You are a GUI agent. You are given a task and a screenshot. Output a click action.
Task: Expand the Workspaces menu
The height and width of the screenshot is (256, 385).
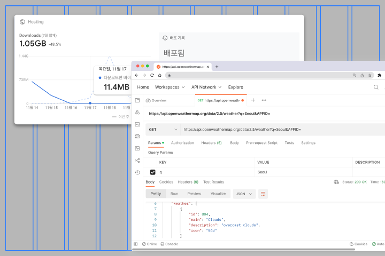pyautogui.click(x=170, y=87)
